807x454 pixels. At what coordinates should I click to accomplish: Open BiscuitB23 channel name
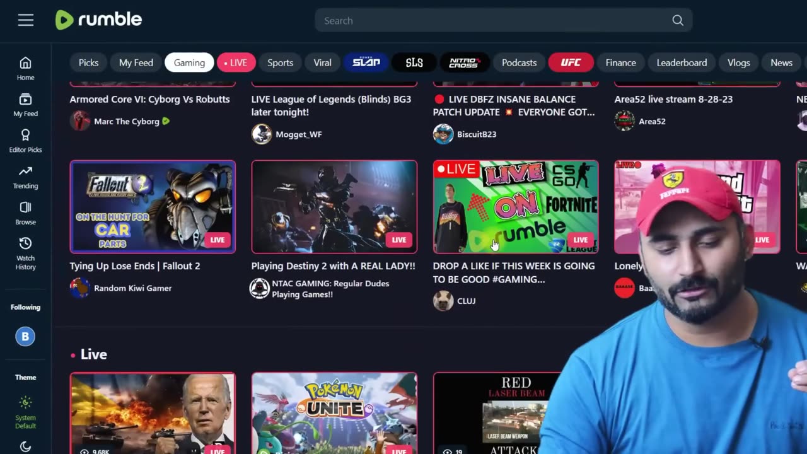click(477, 134)
